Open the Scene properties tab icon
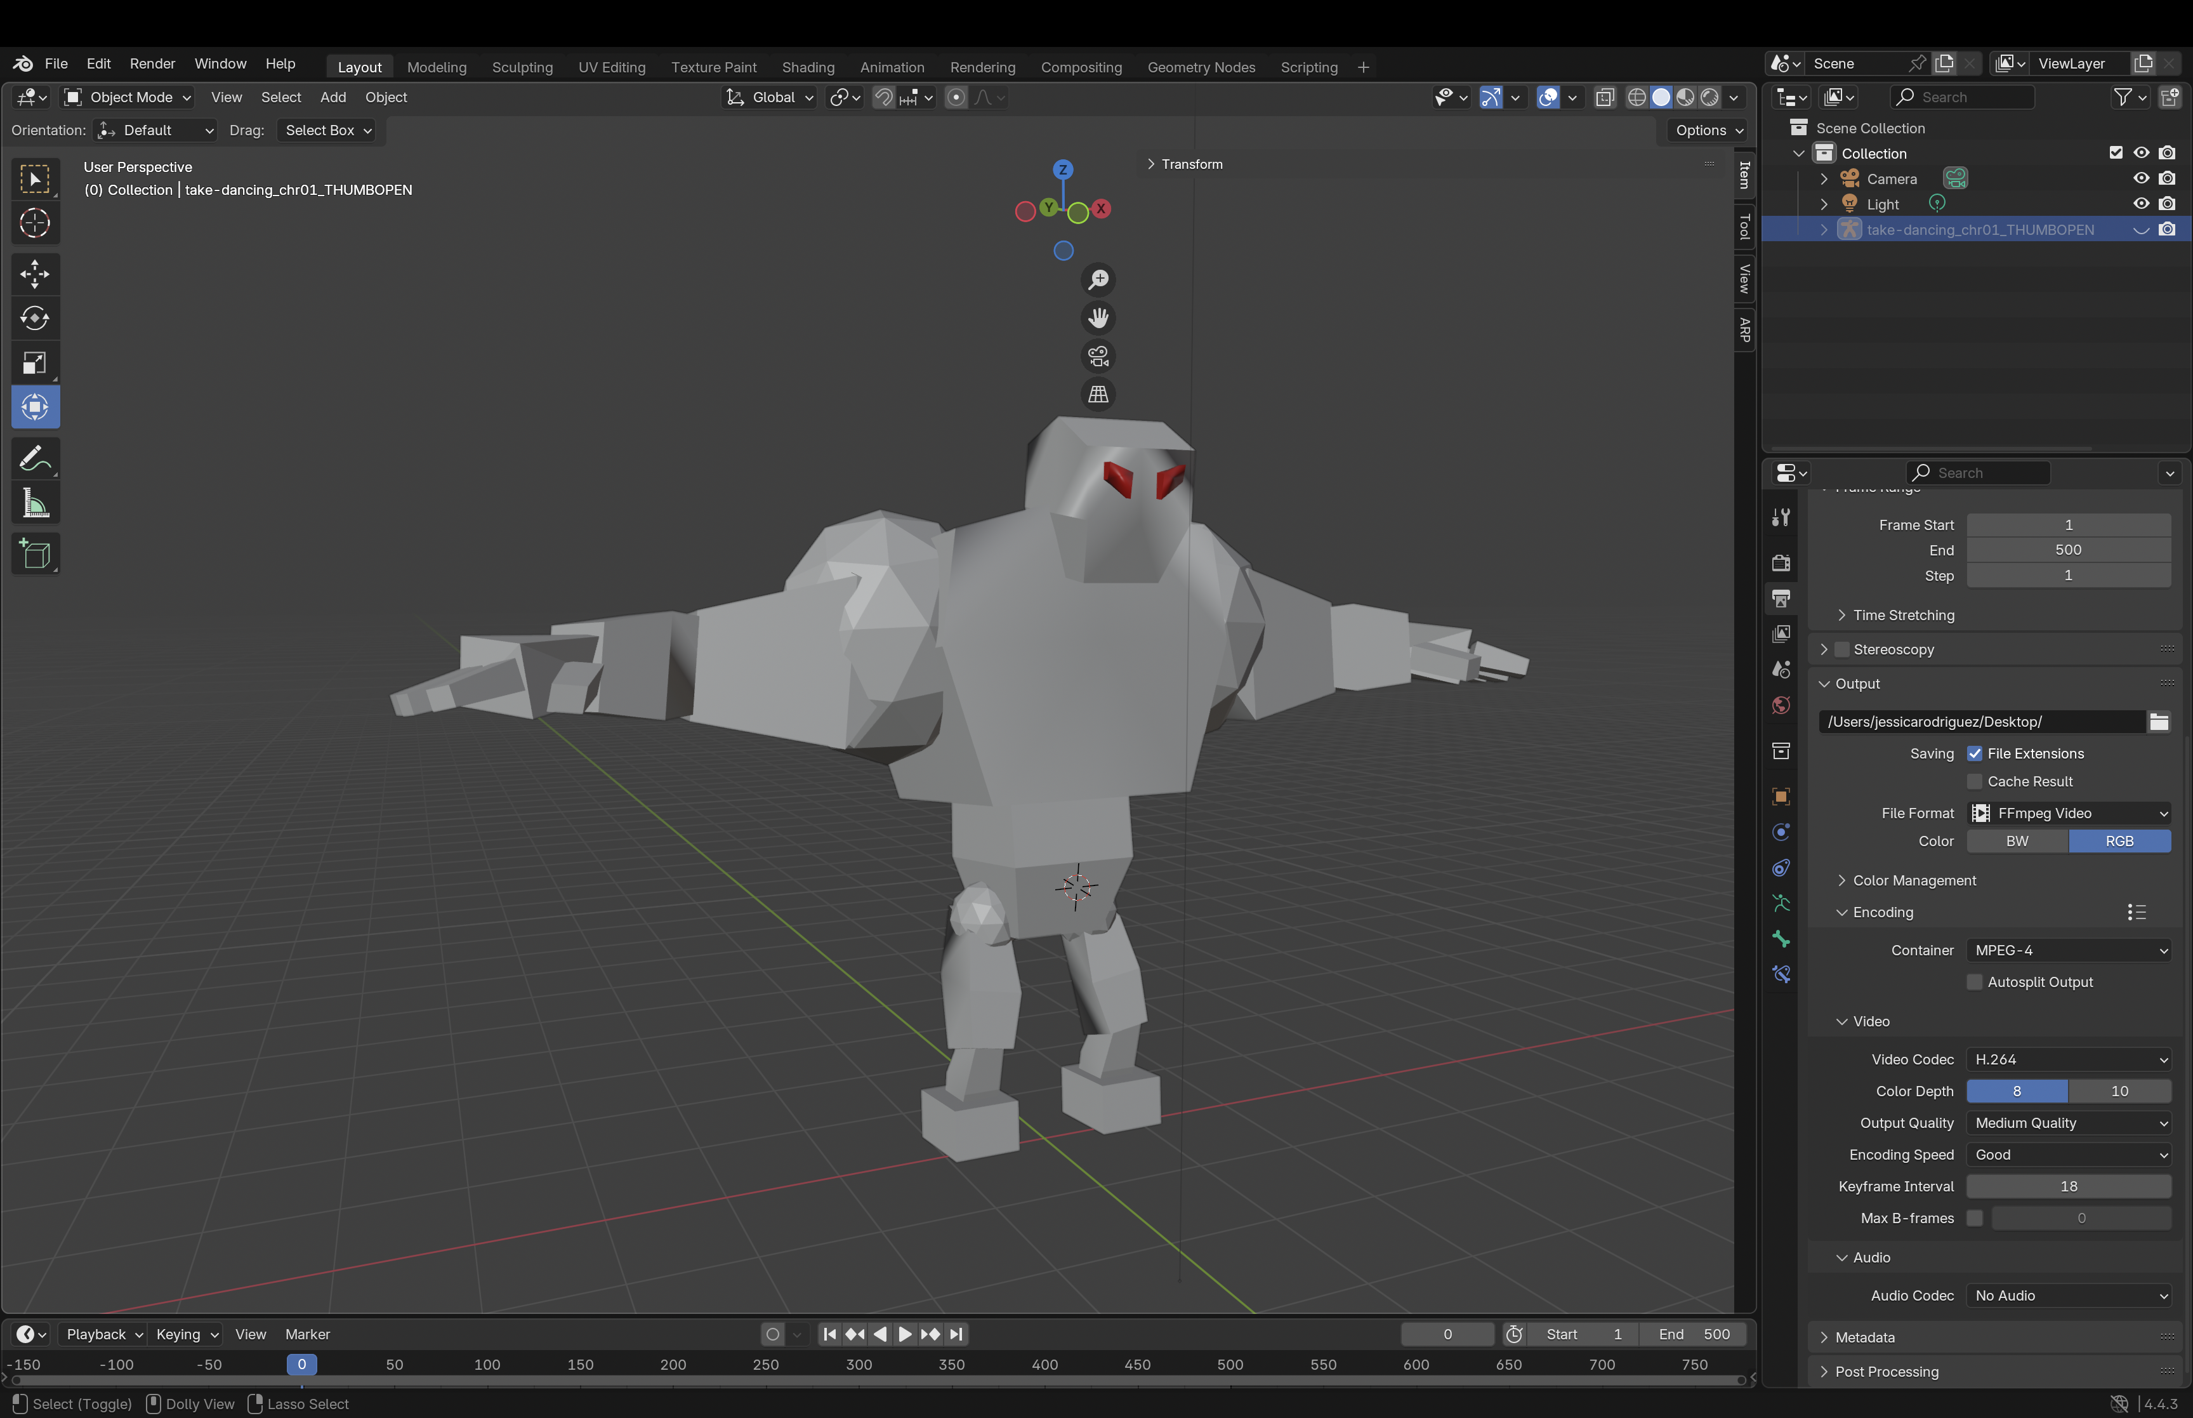 1782,670
